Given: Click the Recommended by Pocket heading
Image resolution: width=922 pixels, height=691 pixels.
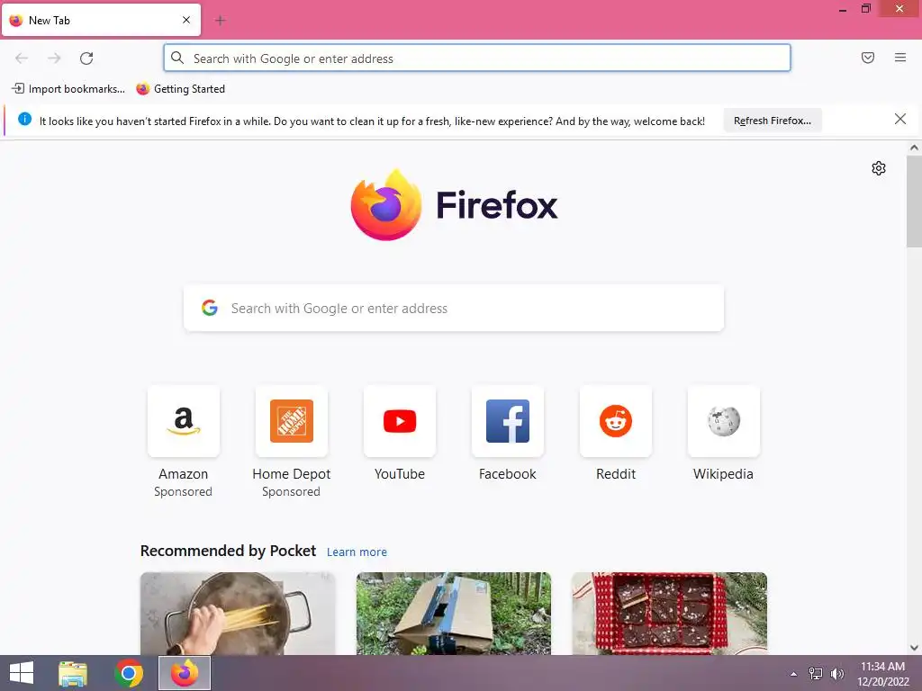Looking at the screenshot, I should tap(228, 551).
